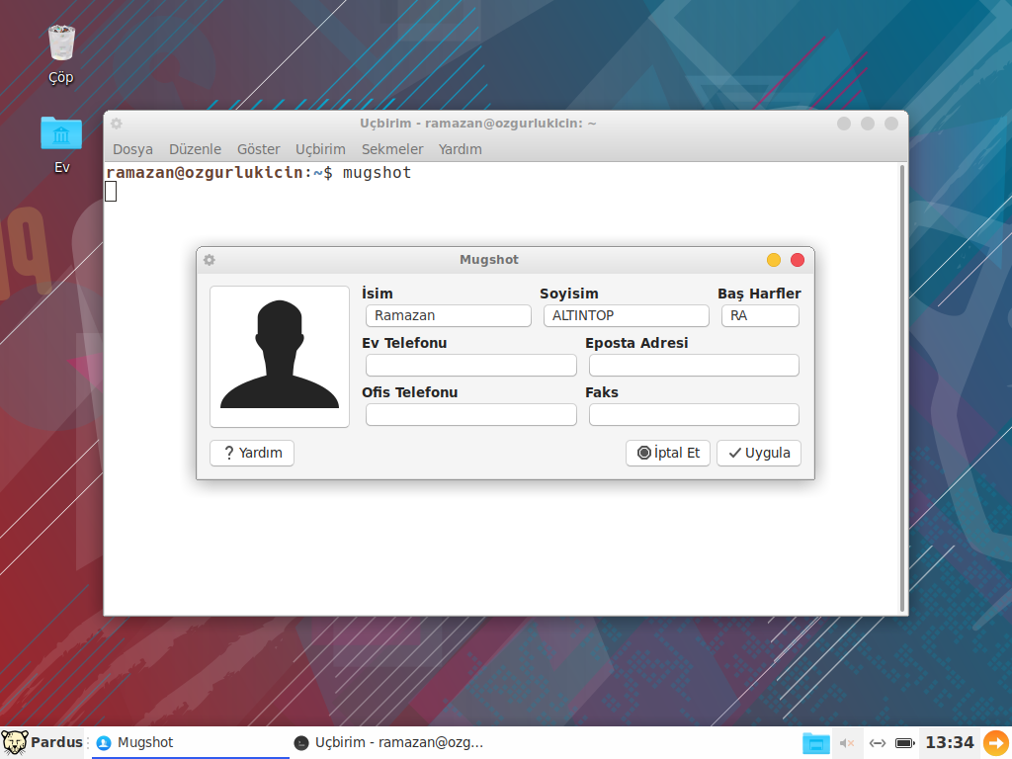Switch to Uçbirim taskbar entry

click(x=387, y=742)
